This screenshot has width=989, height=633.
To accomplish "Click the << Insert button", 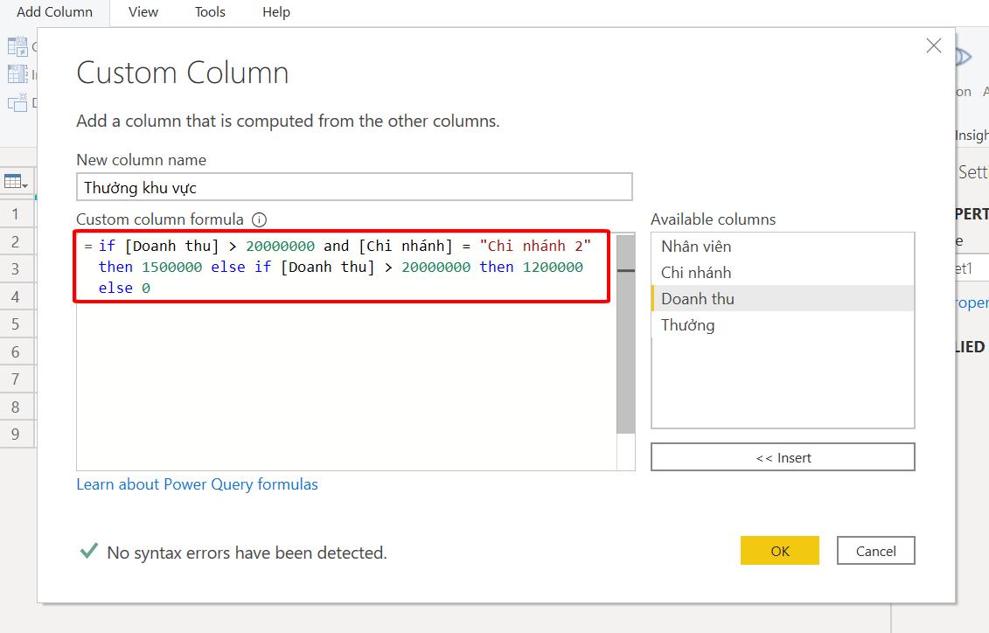I will tap(782, 456).
